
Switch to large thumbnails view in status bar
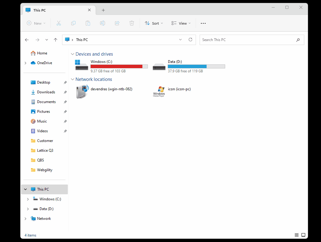(303, 235)
